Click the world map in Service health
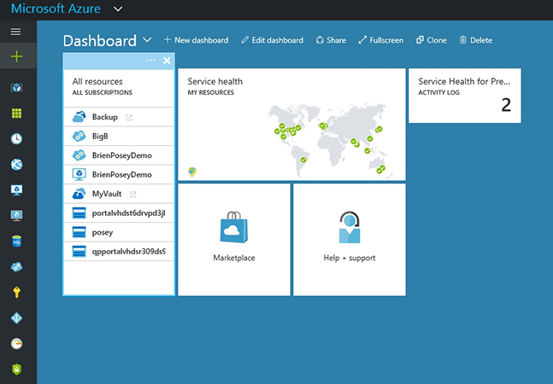 tap(330, 140)
